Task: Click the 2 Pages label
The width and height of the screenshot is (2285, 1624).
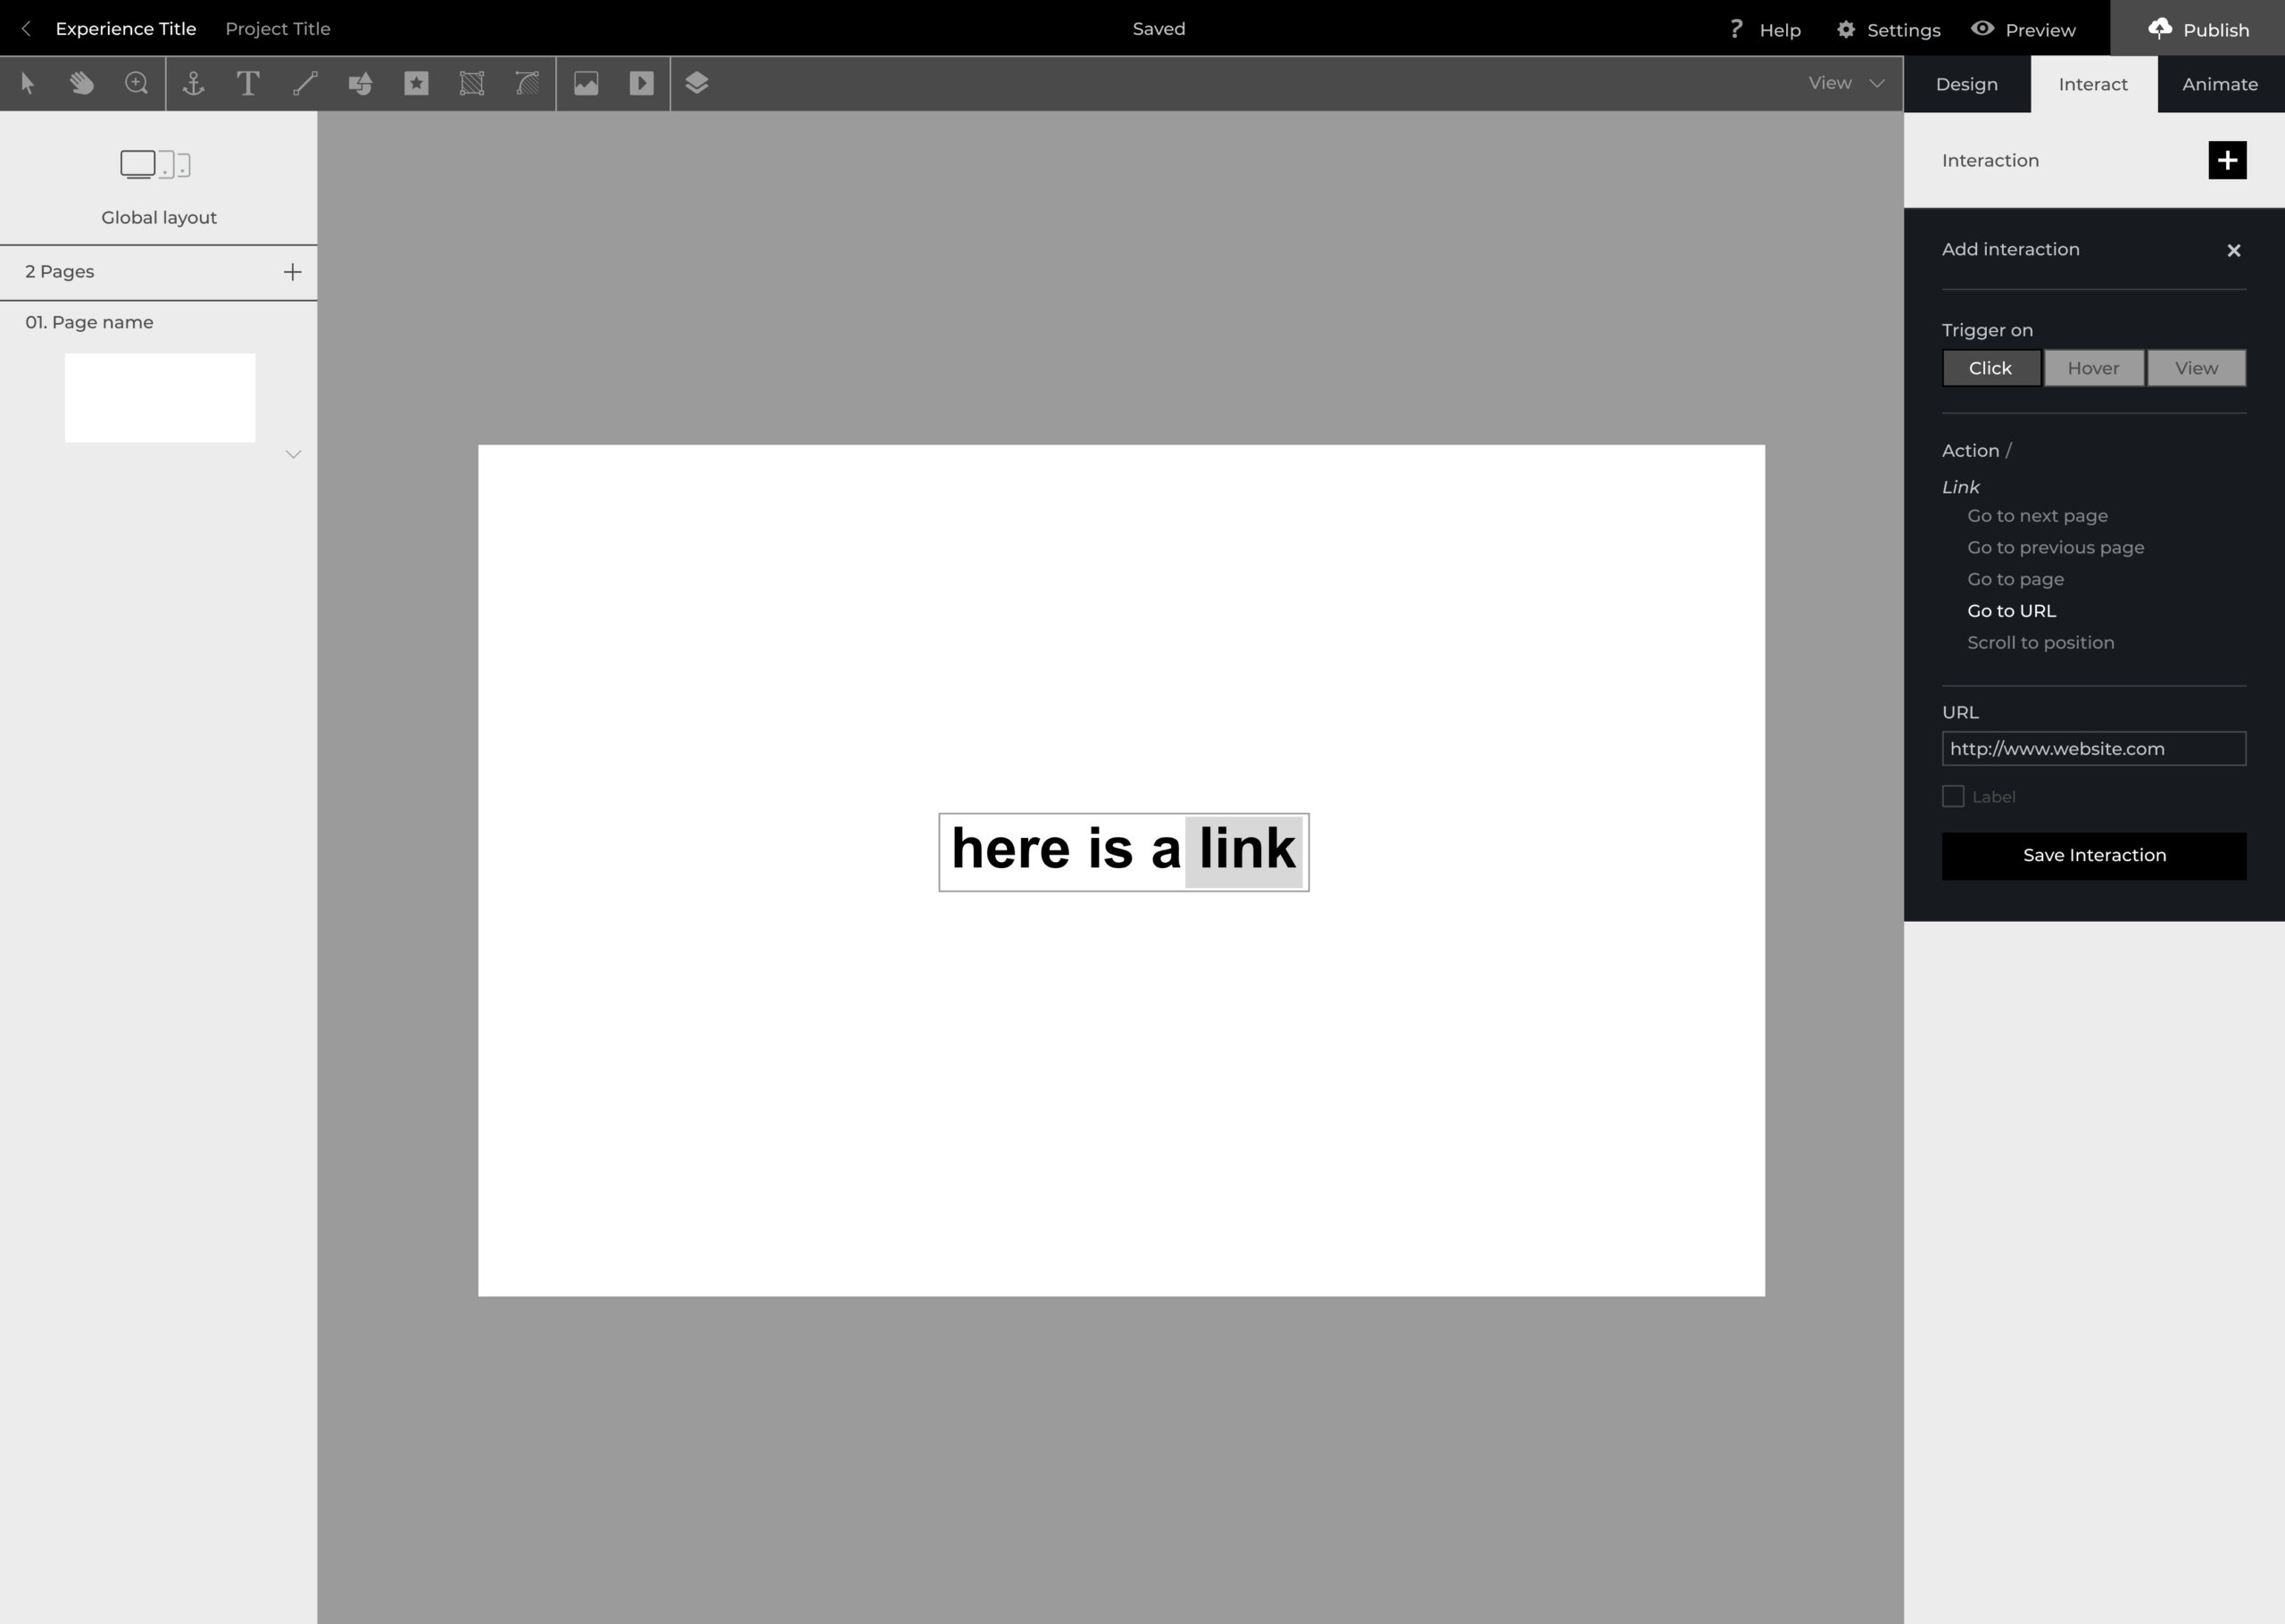Action: [x=60, y=272]
